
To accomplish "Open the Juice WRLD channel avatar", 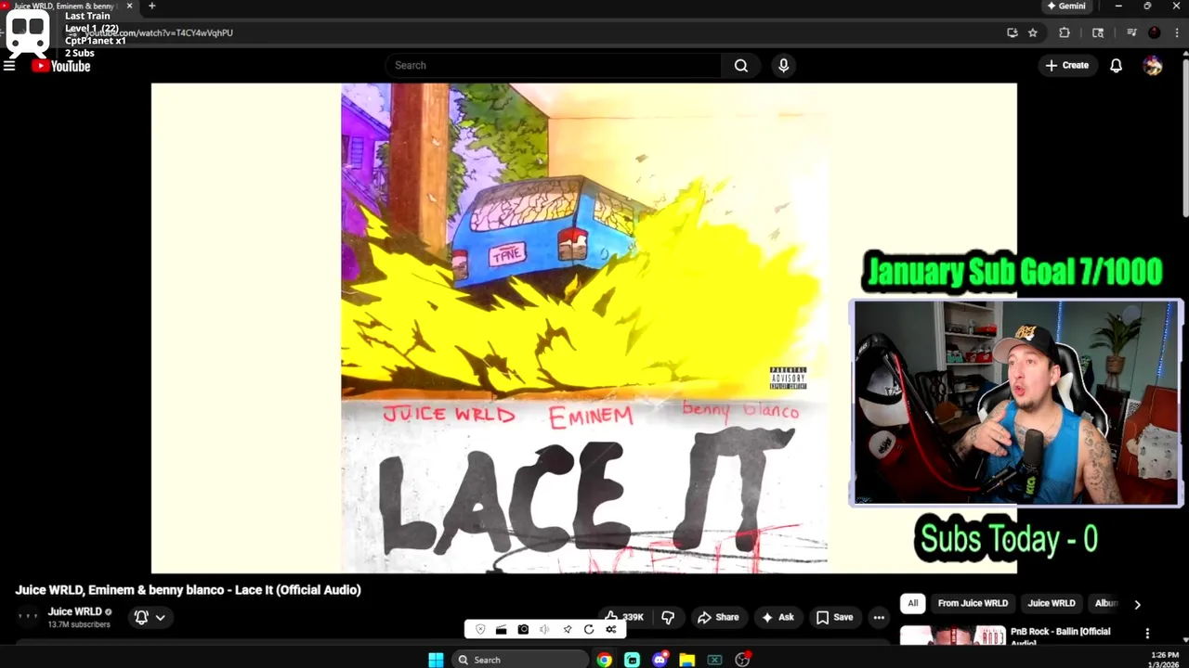I will pos(29,616).
